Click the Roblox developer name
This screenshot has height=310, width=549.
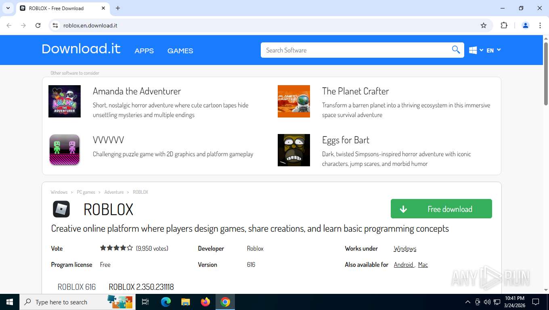(x=255, y=249)
